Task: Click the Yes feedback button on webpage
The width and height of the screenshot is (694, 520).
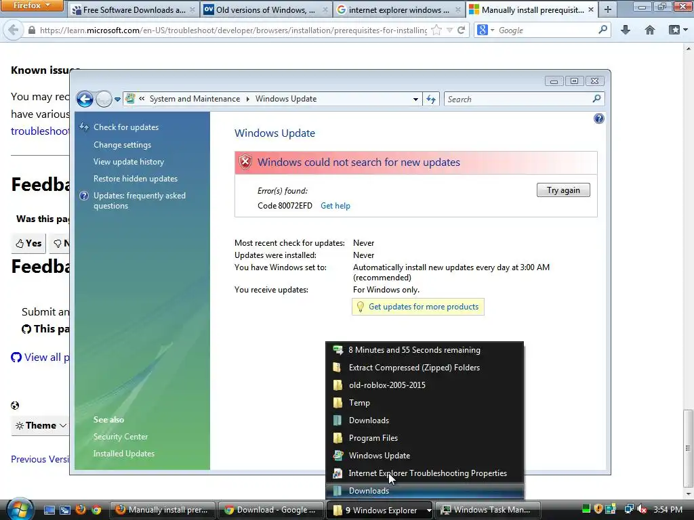Action: pyautogui.click(x=28, y=243)
